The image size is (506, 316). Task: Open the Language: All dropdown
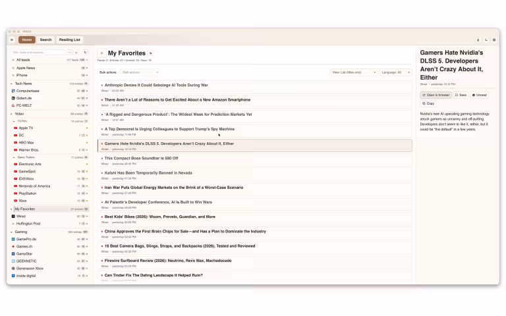(x=395, y=72)
